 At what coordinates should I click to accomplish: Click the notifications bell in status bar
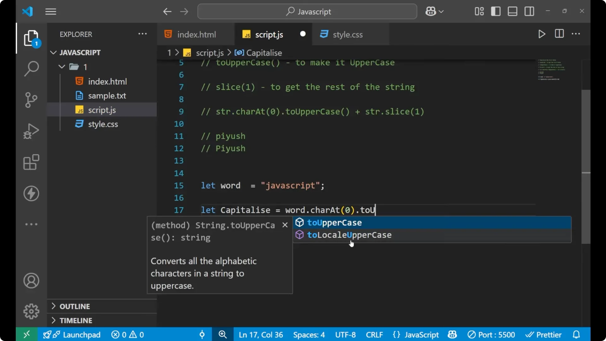(576, 334)
